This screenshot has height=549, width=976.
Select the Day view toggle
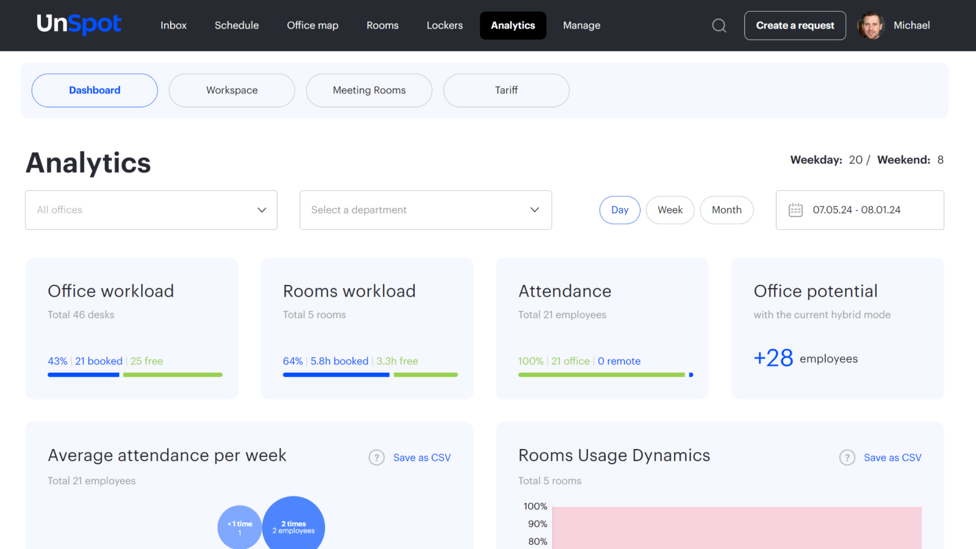coord(619,210)
